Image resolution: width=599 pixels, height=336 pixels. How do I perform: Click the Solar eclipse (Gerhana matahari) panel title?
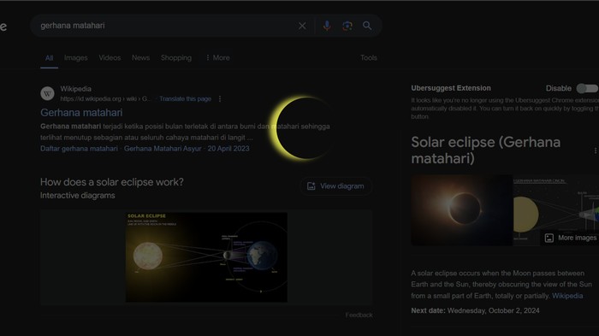486,150
